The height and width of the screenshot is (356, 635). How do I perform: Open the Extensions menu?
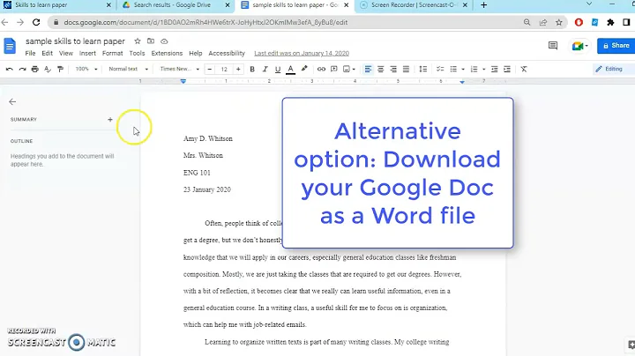click(x=167, y=54)
